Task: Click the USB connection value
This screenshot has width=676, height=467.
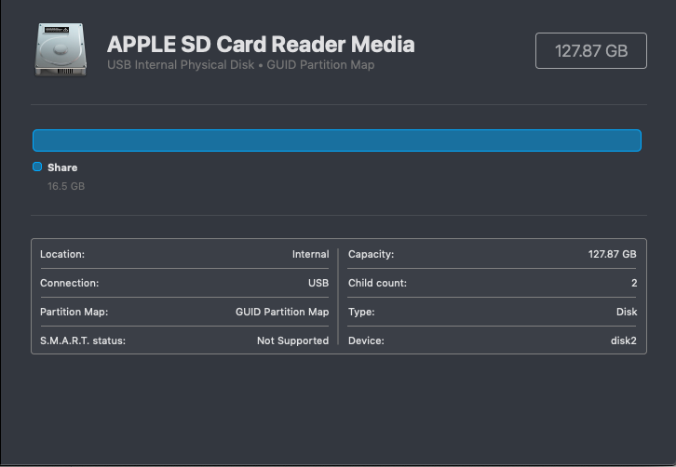Action: (x=318, y=283)
